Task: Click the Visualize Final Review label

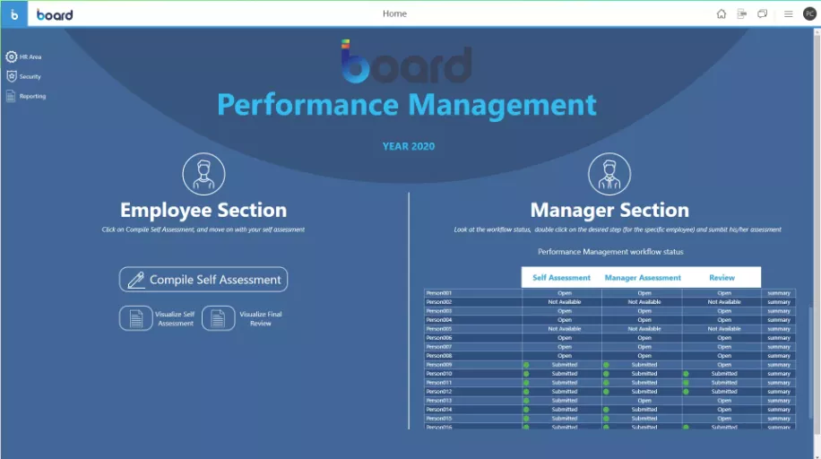Action: (261, 318)
